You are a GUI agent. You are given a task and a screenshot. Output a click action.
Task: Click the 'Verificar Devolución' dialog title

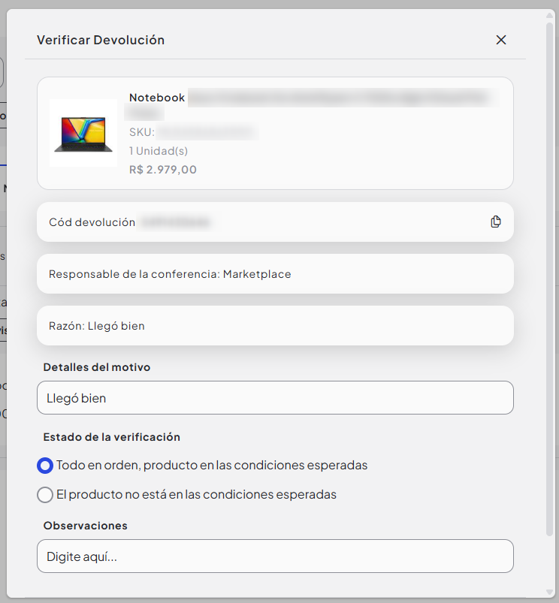101,40
